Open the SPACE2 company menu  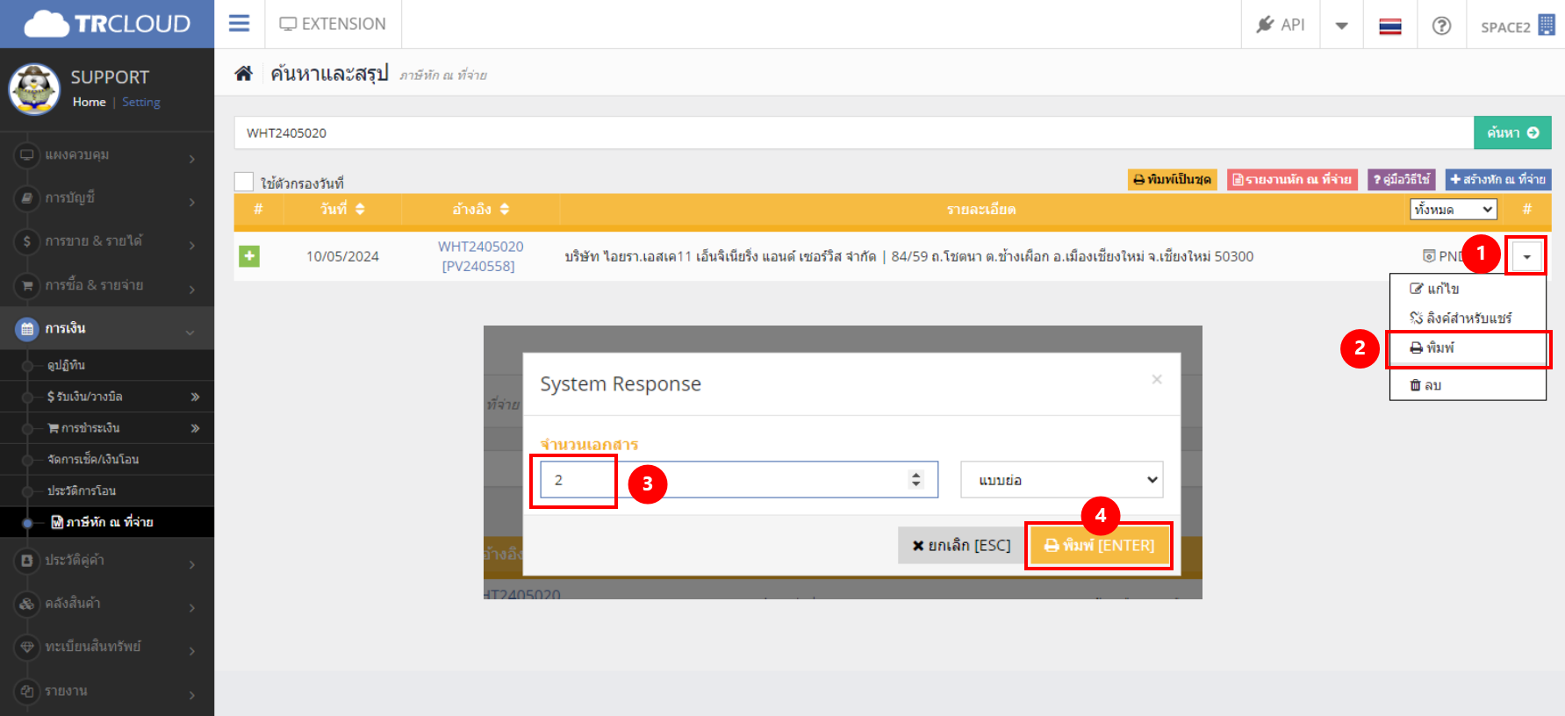click(1518, 25)
